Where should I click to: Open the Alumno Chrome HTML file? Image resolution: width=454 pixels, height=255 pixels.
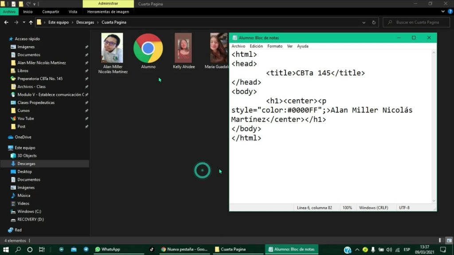[x=148, y=49]
